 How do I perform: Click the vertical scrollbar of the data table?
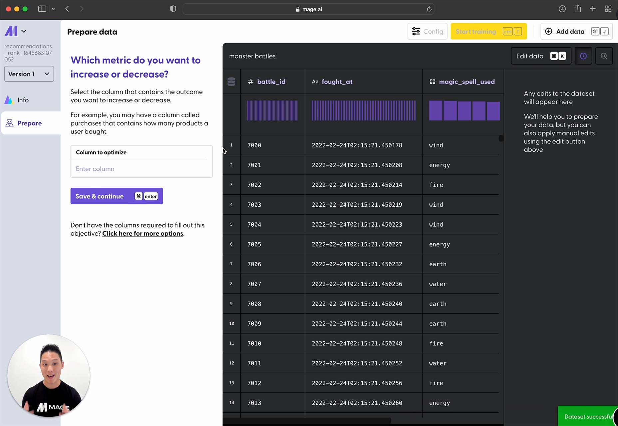pyautogui.click(x=501, y=138)
